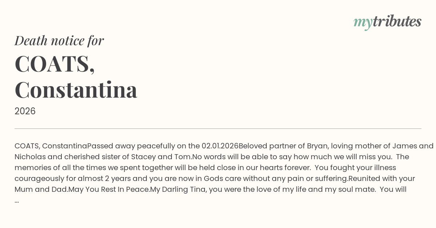This screenshot has width=436, height=228.
Task: Click the "Death notice for" italic subtitle
Action: coord(59,41)
